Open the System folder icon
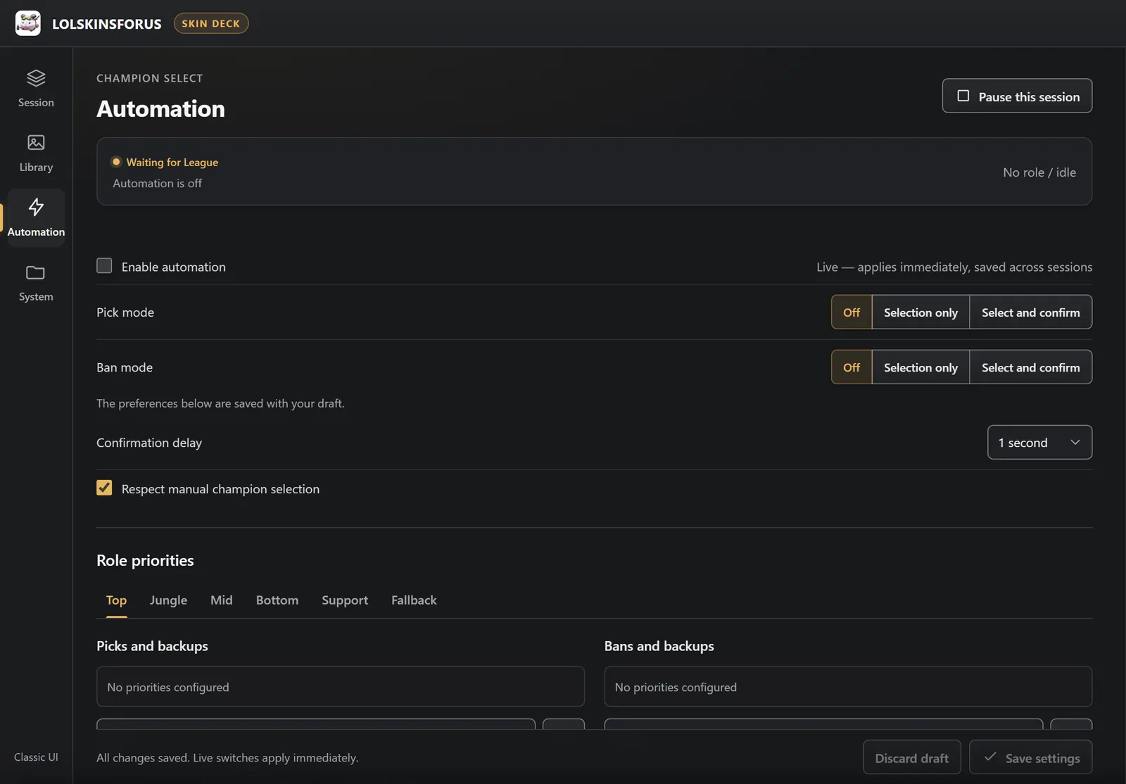Image resolution: width=1126 pixels, height=784 pixels. pyautogui.click(x=36, y=272)
